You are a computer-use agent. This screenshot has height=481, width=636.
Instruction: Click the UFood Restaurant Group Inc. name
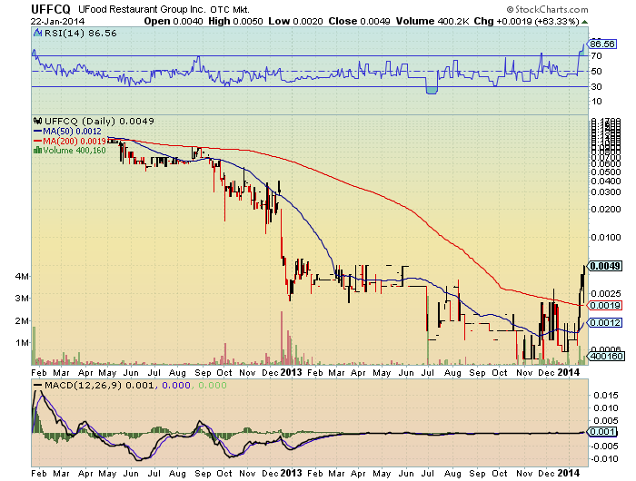point(142,9)
